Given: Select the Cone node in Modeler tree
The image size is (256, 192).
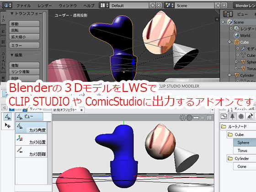Looking at the screenshot, I should pos(245,166).
